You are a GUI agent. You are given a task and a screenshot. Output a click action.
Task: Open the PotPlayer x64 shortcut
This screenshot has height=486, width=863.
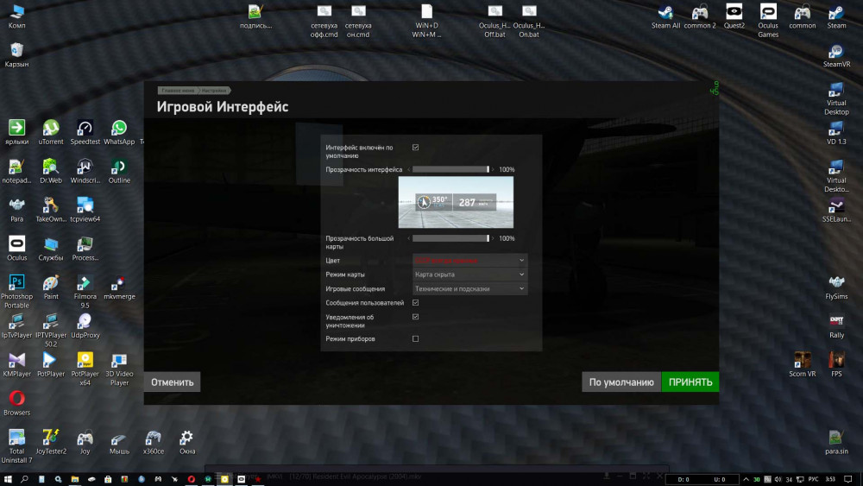click(85, 369)
